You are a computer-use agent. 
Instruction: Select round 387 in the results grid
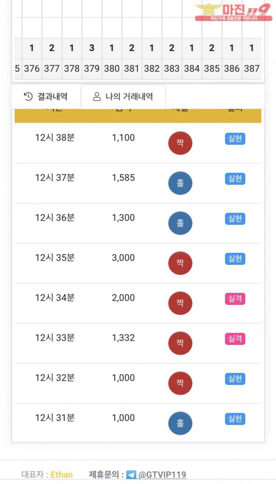pos(252,69)
